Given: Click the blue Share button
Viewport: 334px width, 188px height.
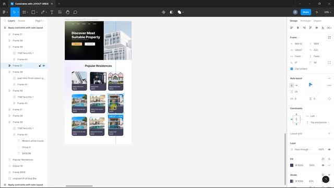Looking at the screenshot, I should click(x=306, y=12).
